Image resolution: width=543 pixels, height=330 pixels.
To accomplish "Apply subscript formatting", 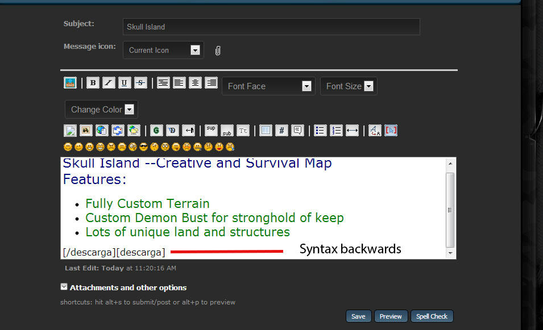I will [227, 131].
